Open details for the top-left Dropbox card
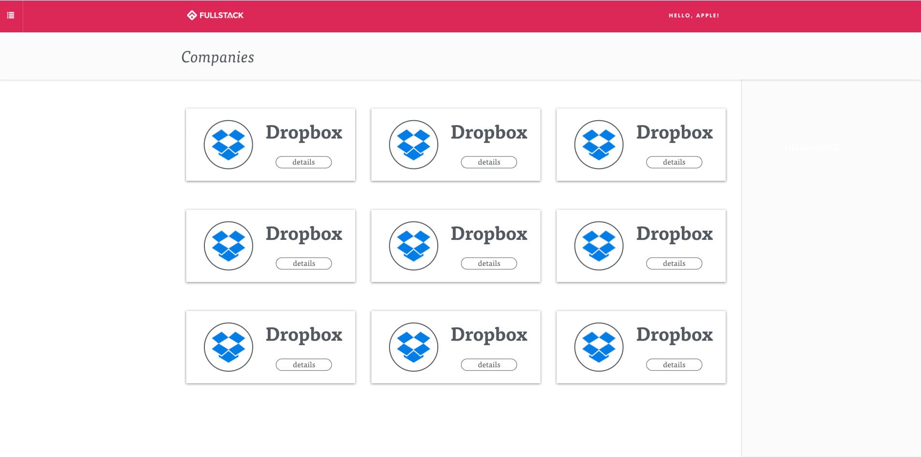The height and width of the screenshot is (457, 921). (303, 162)
